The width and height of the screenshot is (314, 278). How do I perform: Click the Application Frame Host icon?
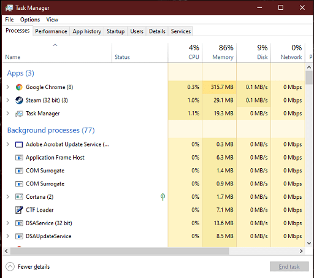[x=19, y=158]
